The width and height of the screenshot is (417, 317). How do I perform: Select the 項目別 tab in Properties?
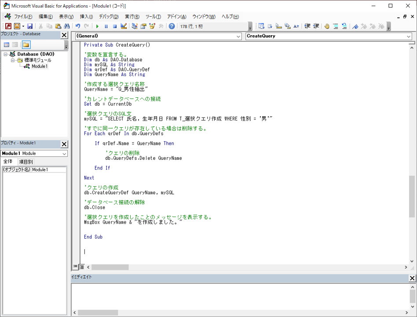coord(26,162)
